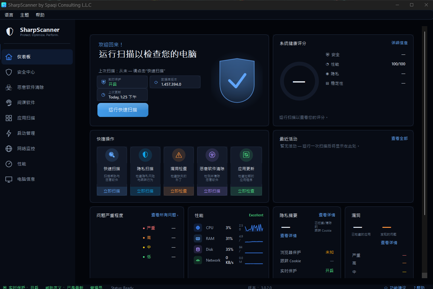The image size is (433, 289).
Task: Click the biohazard icon on the quick-action 恶意软件清除 card
Action: tap(212, 155)
